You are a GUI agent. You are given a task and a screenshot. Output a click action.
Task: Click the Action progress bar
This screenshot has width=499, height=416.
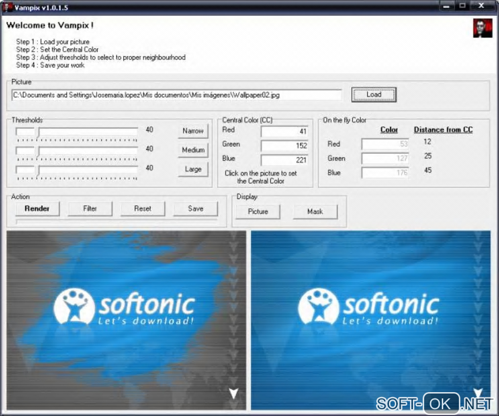pos(117,221)
